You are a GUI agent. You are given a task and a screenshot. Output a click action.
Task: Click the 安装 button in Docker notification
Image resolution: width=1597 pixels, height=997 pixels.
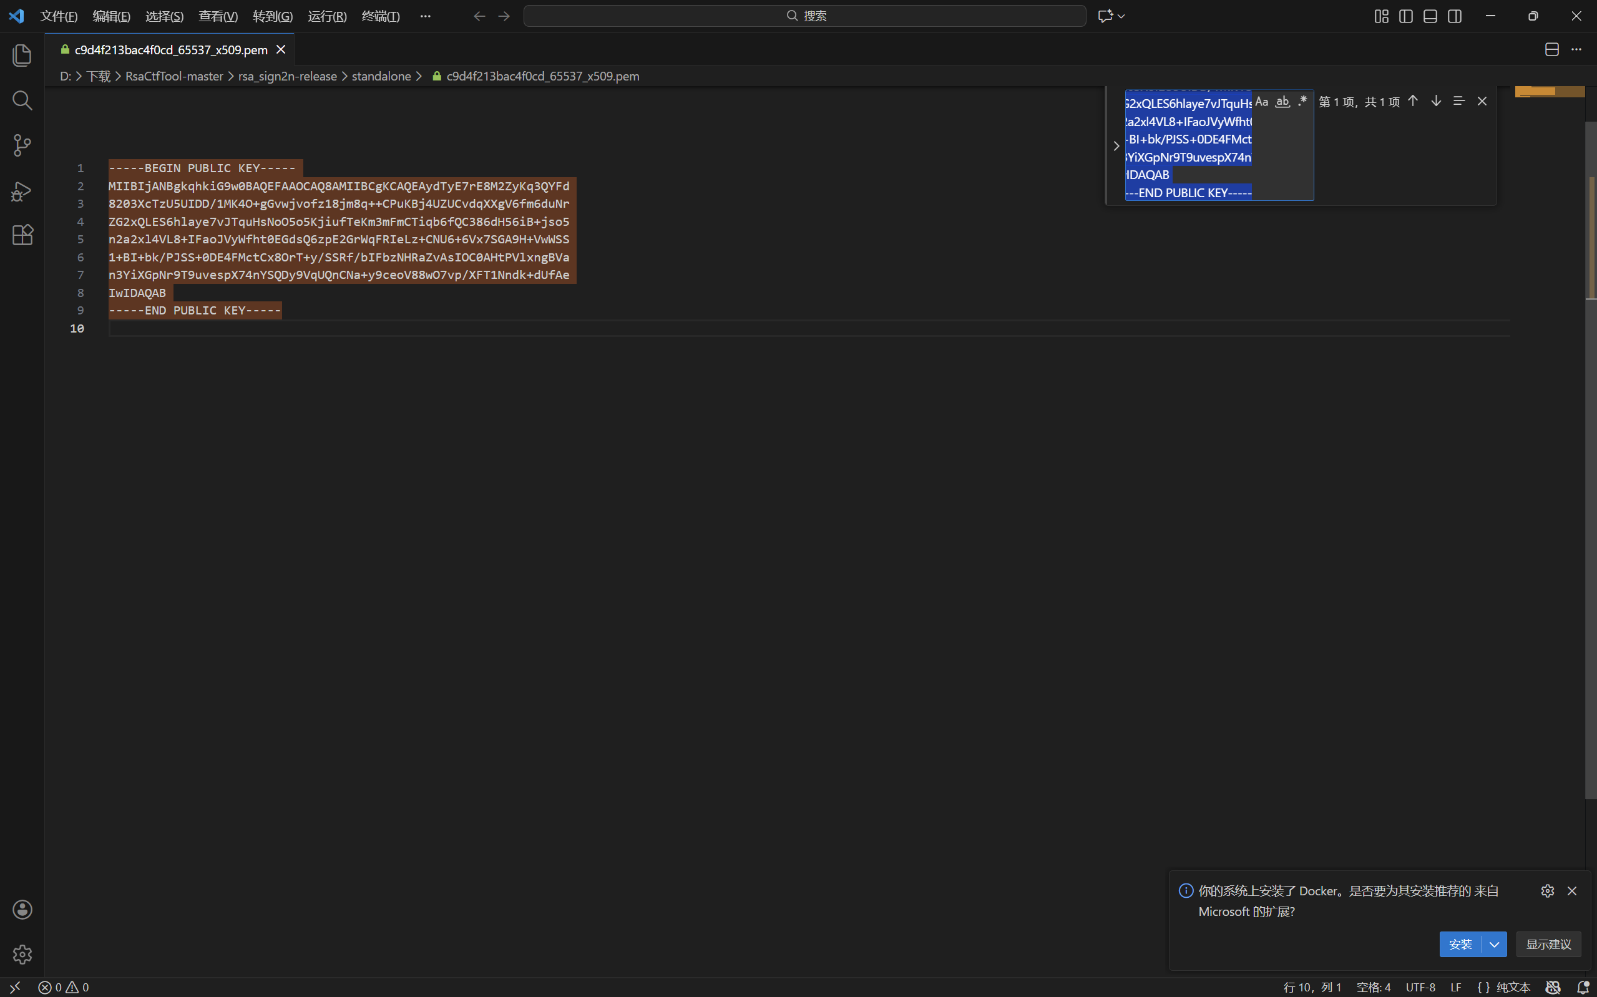(x=1460, y=944)
